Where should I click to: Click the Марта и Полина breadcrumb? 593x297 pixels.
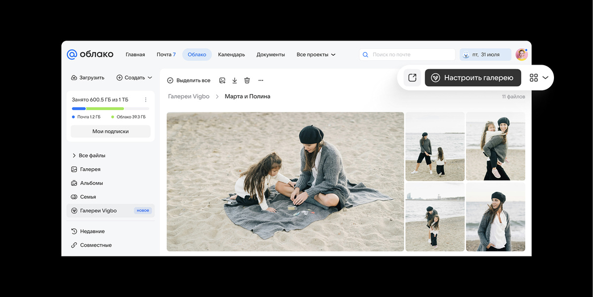click(248, 97)
